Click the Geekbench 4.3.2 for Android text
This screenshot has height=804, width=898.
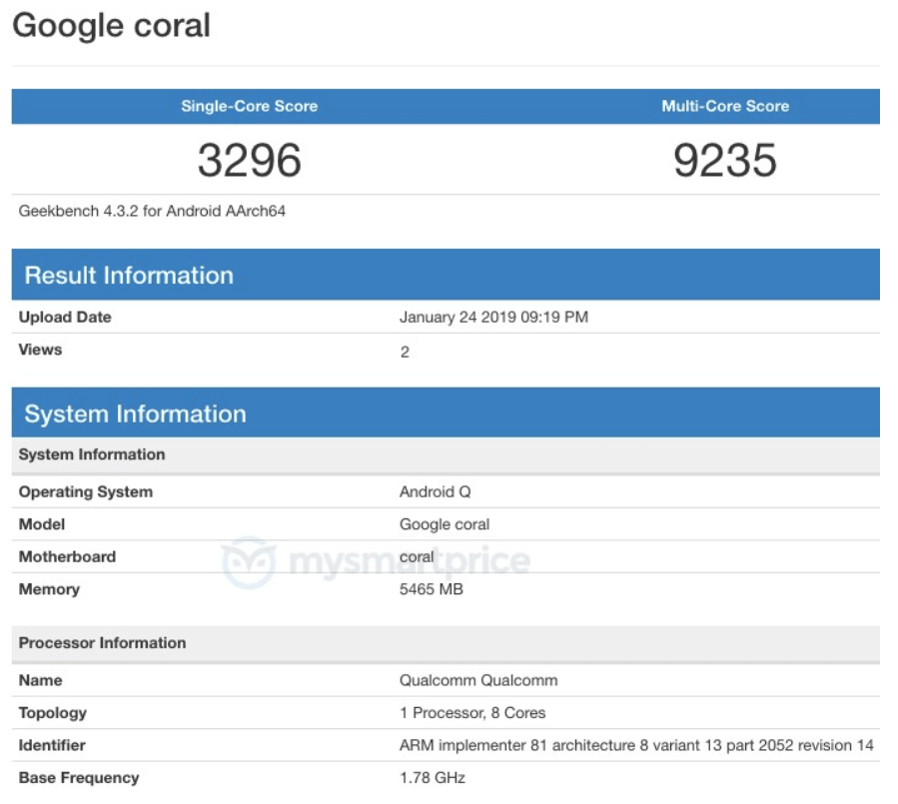coord(152,211)
